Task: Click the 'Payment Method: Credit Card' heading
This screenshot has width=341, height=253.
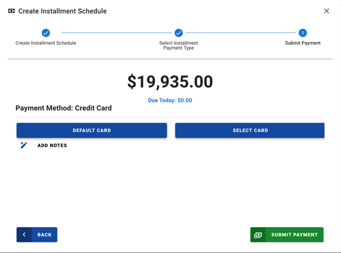Action: click(64, 108)
